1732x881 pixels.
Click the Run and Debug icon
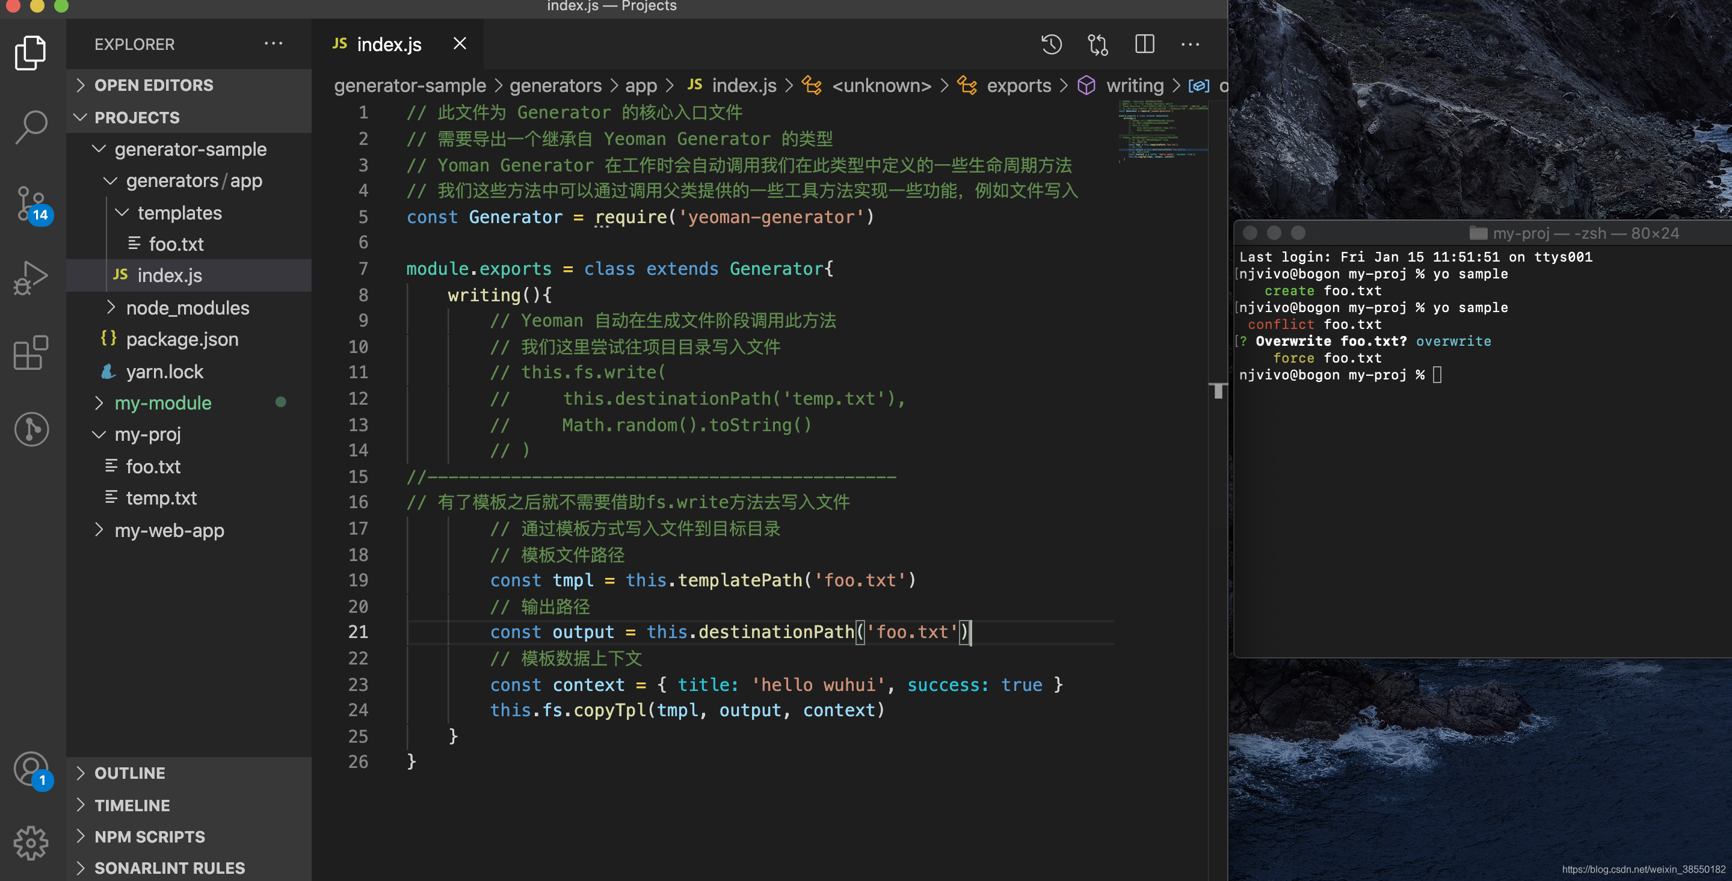click(30, 277)
